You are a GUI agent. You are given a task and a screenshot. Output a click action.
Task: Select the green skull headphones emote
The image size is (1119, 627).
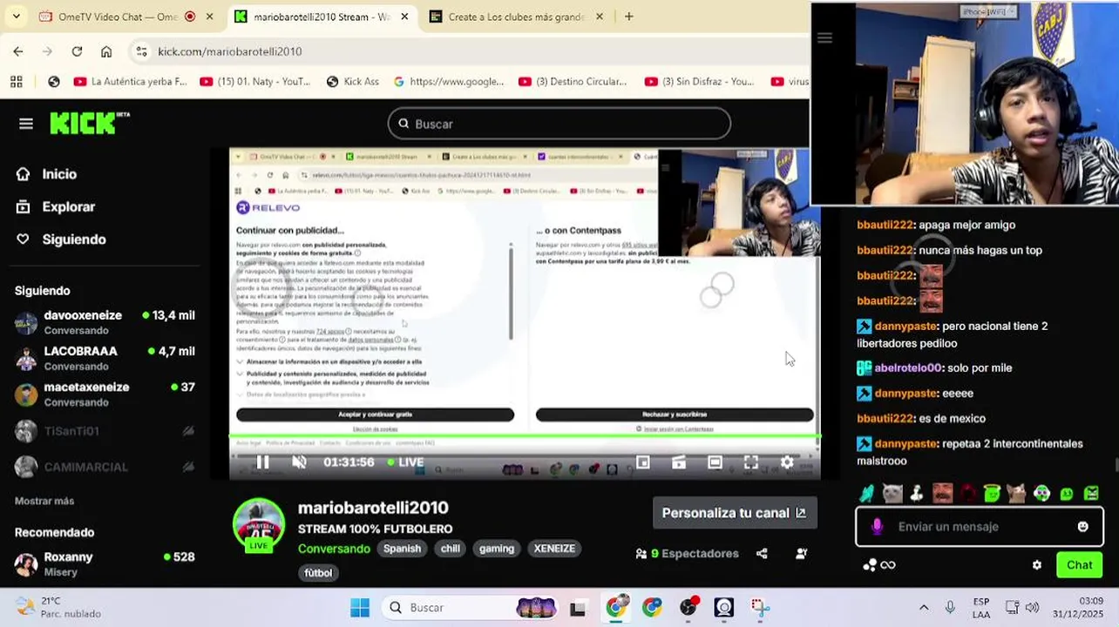point(1042,494)
